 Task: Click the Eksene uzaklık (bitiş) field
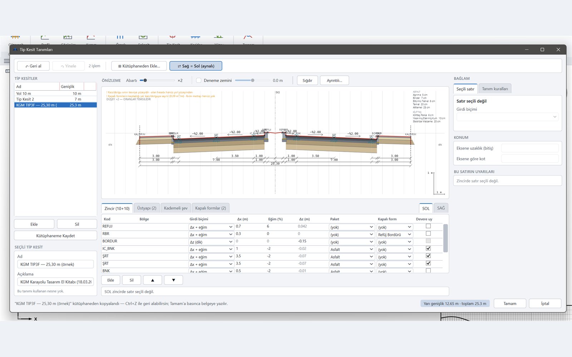point(530,148)
